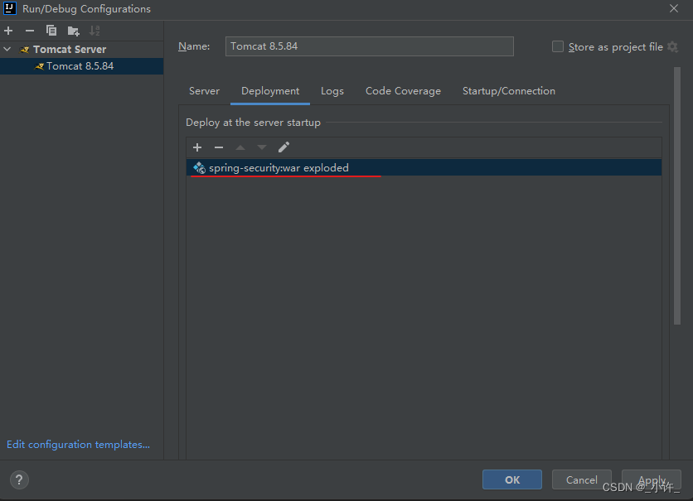The height and width of the screenshot is (501, 693).
Task: Close the Run/Debug Configurations dialog
Action: pyautogui.click(x=674, y=8)
